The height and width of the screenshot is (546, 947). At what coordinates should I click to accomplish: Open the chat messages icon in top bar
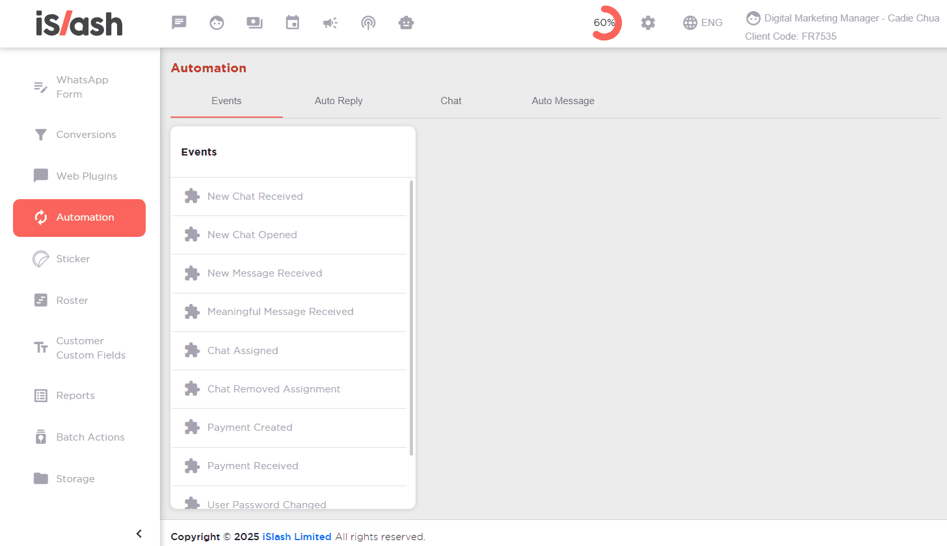tap(179, 23)
